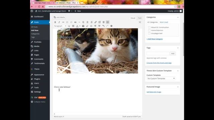Click the kitten image in the editor
The width and height of the screenshot is (214, 120).
point(97,51)
